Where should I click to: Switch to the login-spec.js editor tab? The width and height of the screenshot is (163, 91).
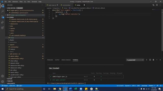click(52, 5)
